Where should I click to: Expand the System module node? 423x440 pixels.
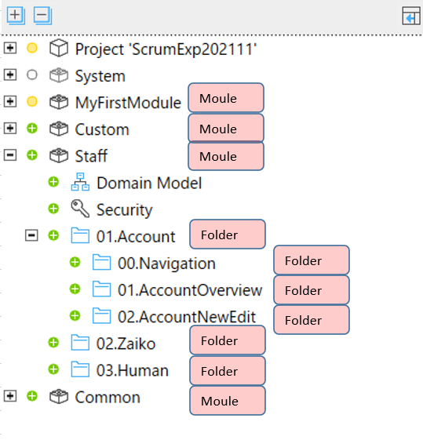[x=10, y=75]
